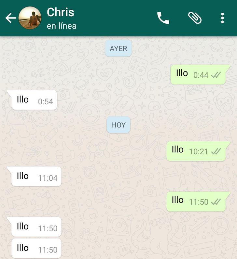
Task: Open the three-dot overflow menu
Action: 222,18
